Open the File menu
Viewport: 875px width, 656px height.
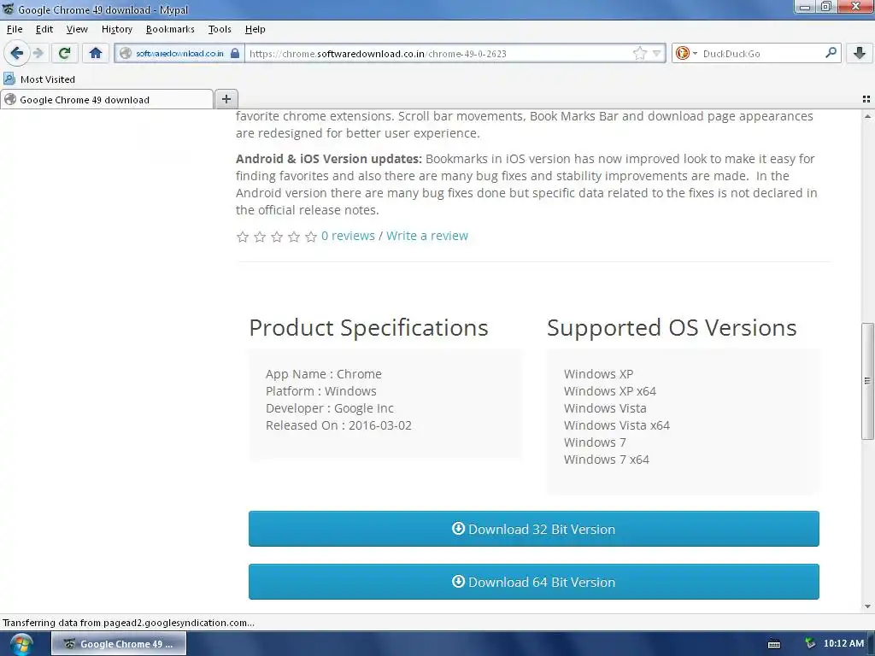pos(15,29)
